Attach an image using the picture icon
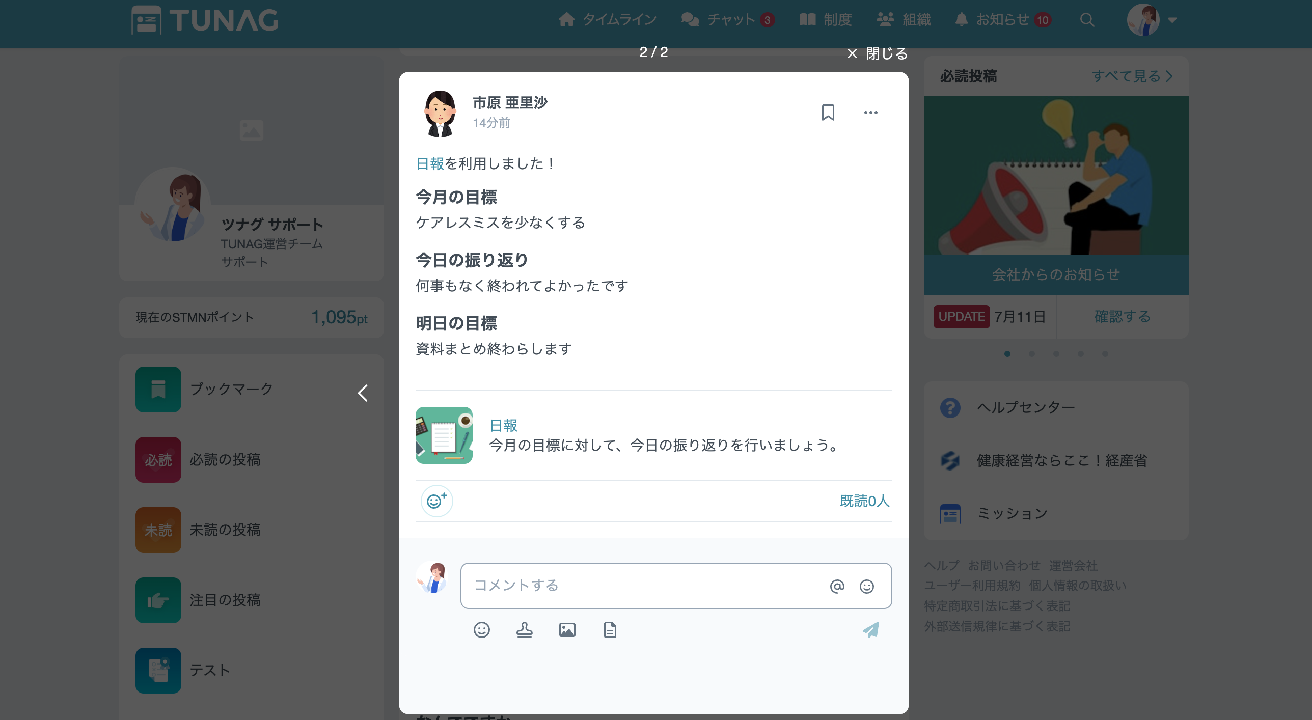 (567, 630)
